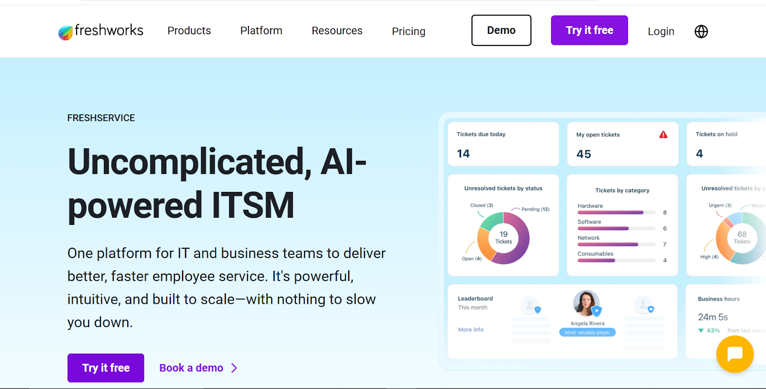This screenshot has height=389, width=766.
Task: Click the red alert triangle icon
Action: tap(663, 135)
